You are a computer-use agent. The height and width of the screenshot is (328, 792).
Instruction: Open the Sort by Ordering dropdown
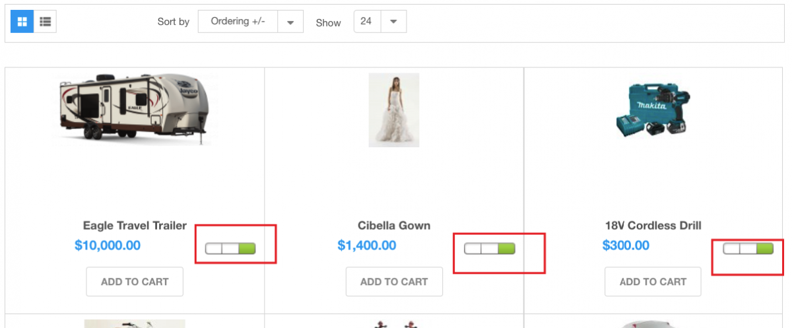238,21
